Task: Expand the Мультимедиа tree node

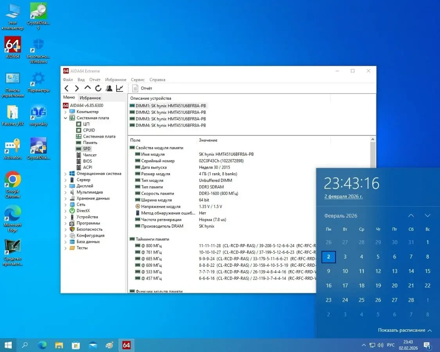Action: click(x=65, y=192)
